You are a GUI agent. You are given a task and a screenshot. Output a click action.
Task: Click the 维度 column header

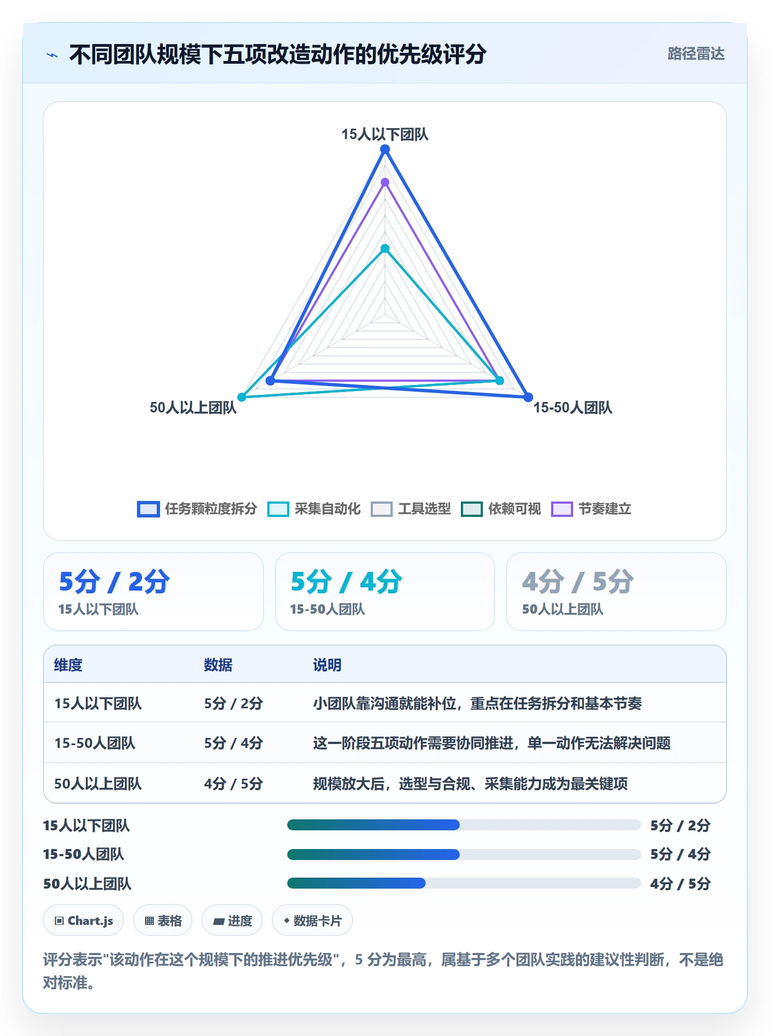(68, 665)
